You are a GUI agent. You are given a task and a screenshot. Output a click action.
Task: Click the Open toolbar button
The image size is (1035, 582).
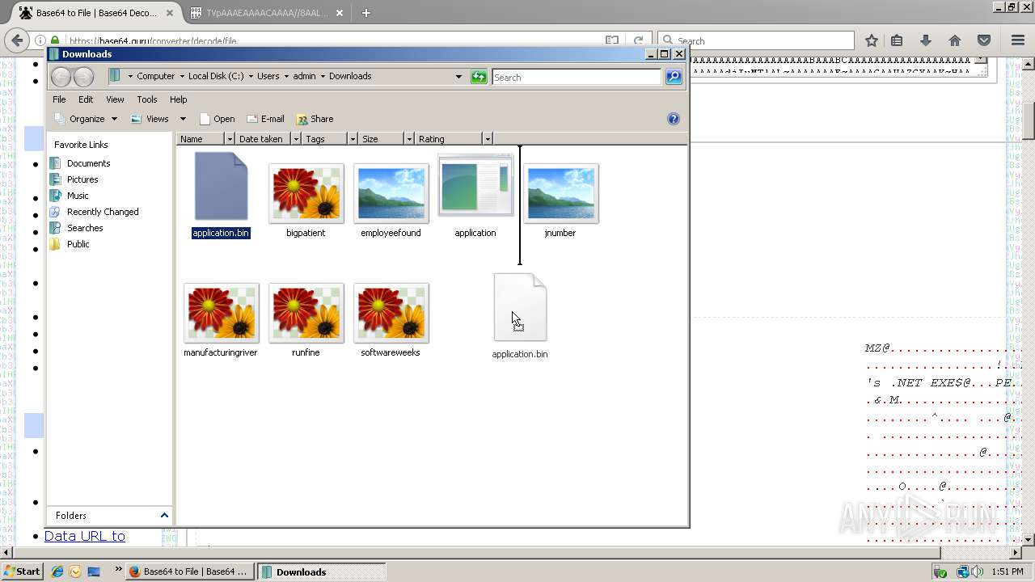tap(217, 119)
